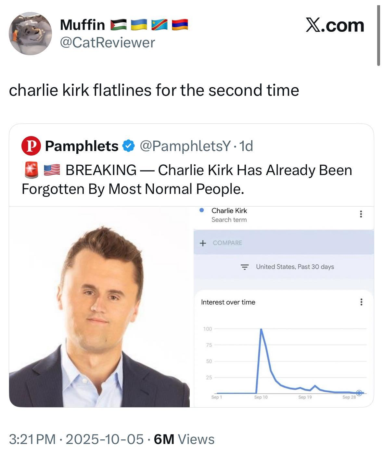Open three-dot menu beside Charlie Kirk search term
Image resolution: width=383 pixels, height=455 pixels.
(361, 214)
